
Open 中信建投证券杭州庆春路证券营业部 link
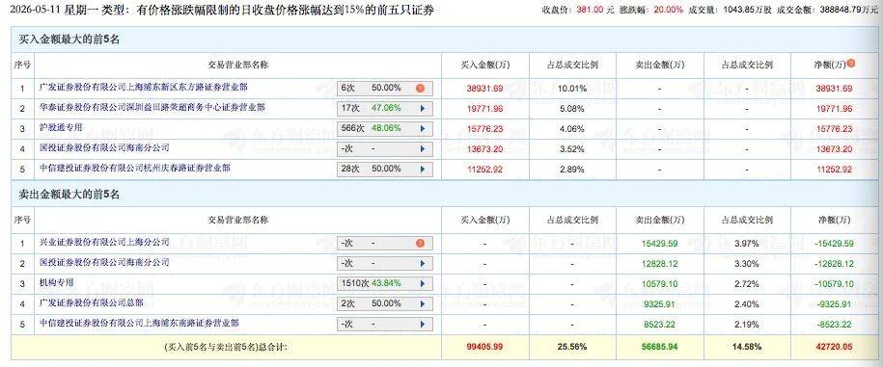pos(135,168)
